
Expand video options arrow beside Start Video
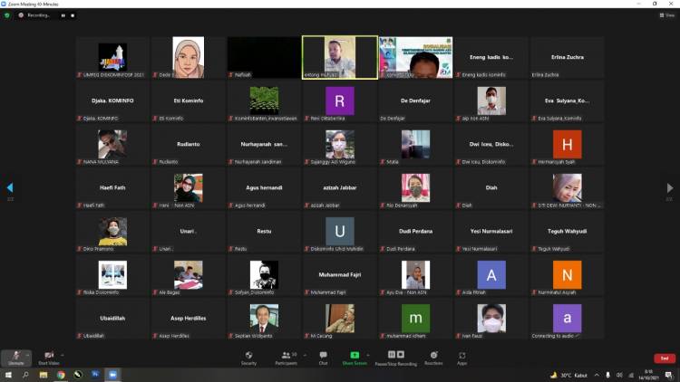coord(63,353)
